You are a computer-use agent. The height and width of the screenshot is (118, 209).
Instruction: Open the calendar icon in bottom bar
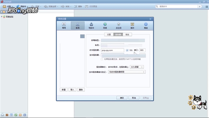[x=12, y=115]
